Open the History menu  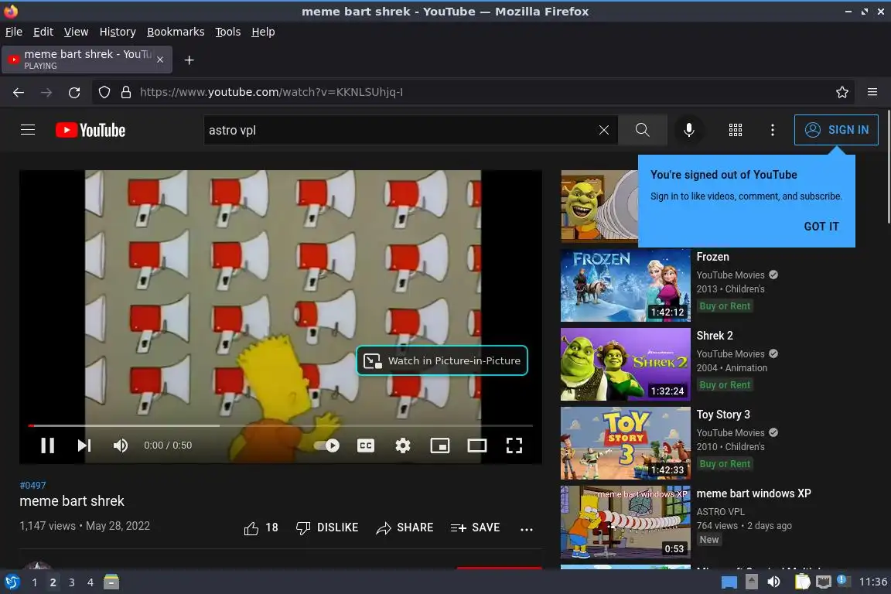pos(118,32)
